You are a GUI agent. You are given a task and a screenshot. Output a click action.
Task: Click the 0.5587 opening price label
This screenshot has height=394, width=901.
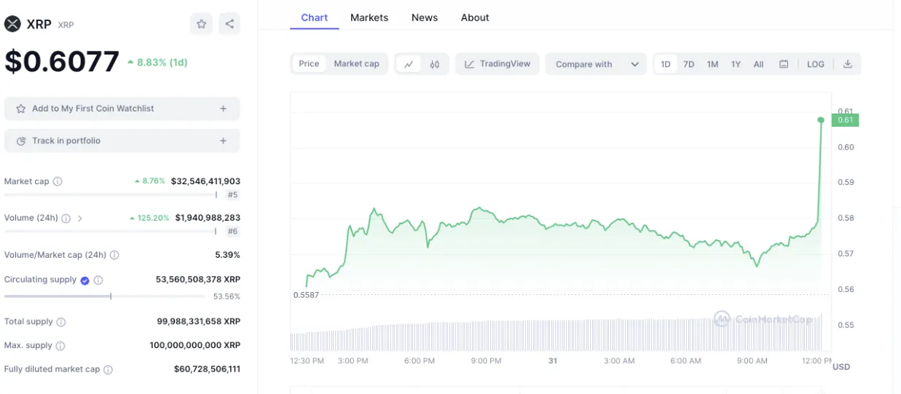(306, 295)
